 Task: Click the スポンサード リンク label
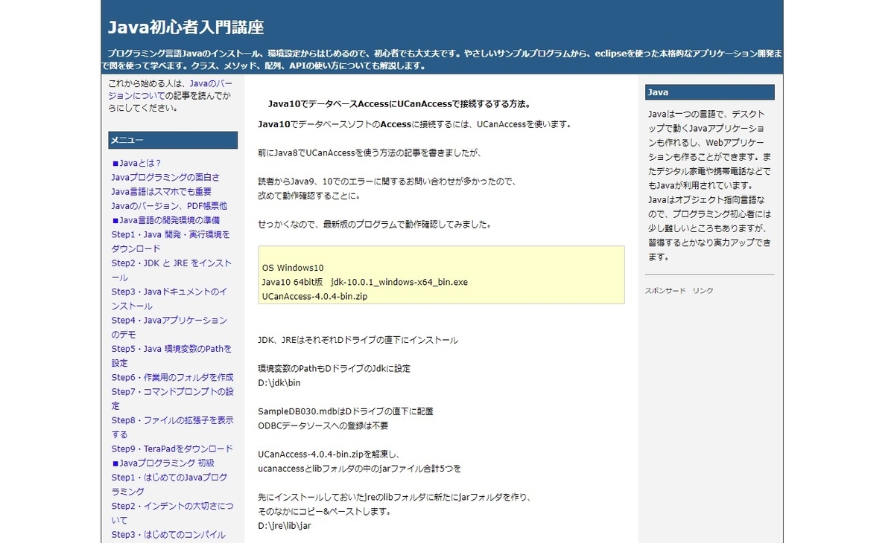click(679, 290)
